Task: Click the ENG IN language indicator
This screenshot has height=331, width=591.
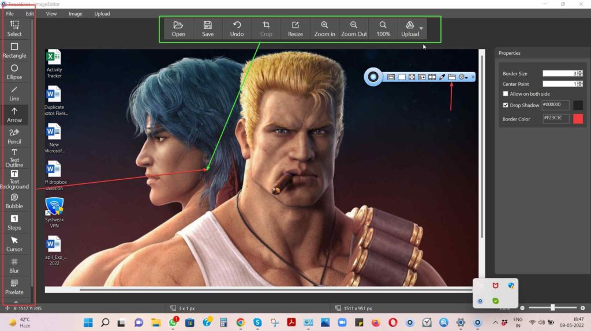Action: point(518,322)
